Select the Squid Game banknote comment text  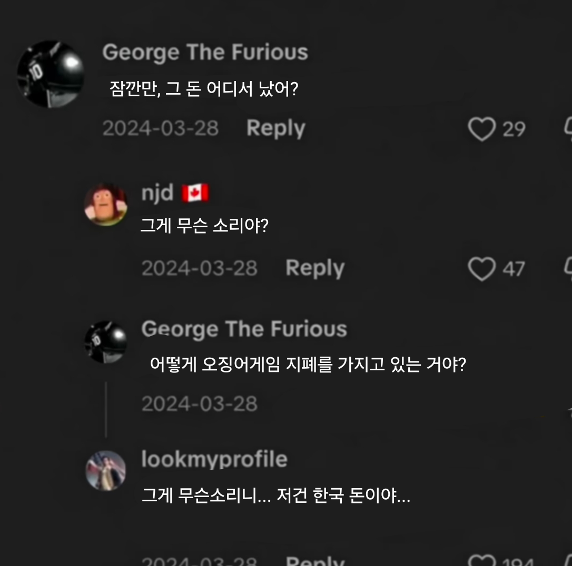pyautogui.click(x=308, y=364)
